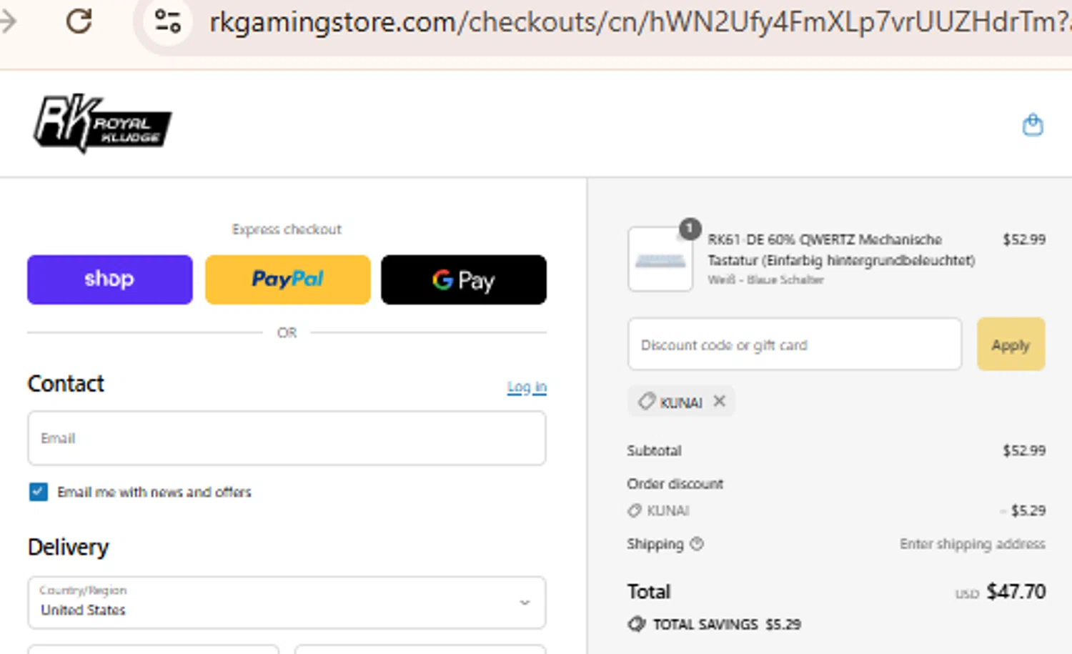
Task: Click the 'Enter shipping address' text
Action: click(972, 544)
